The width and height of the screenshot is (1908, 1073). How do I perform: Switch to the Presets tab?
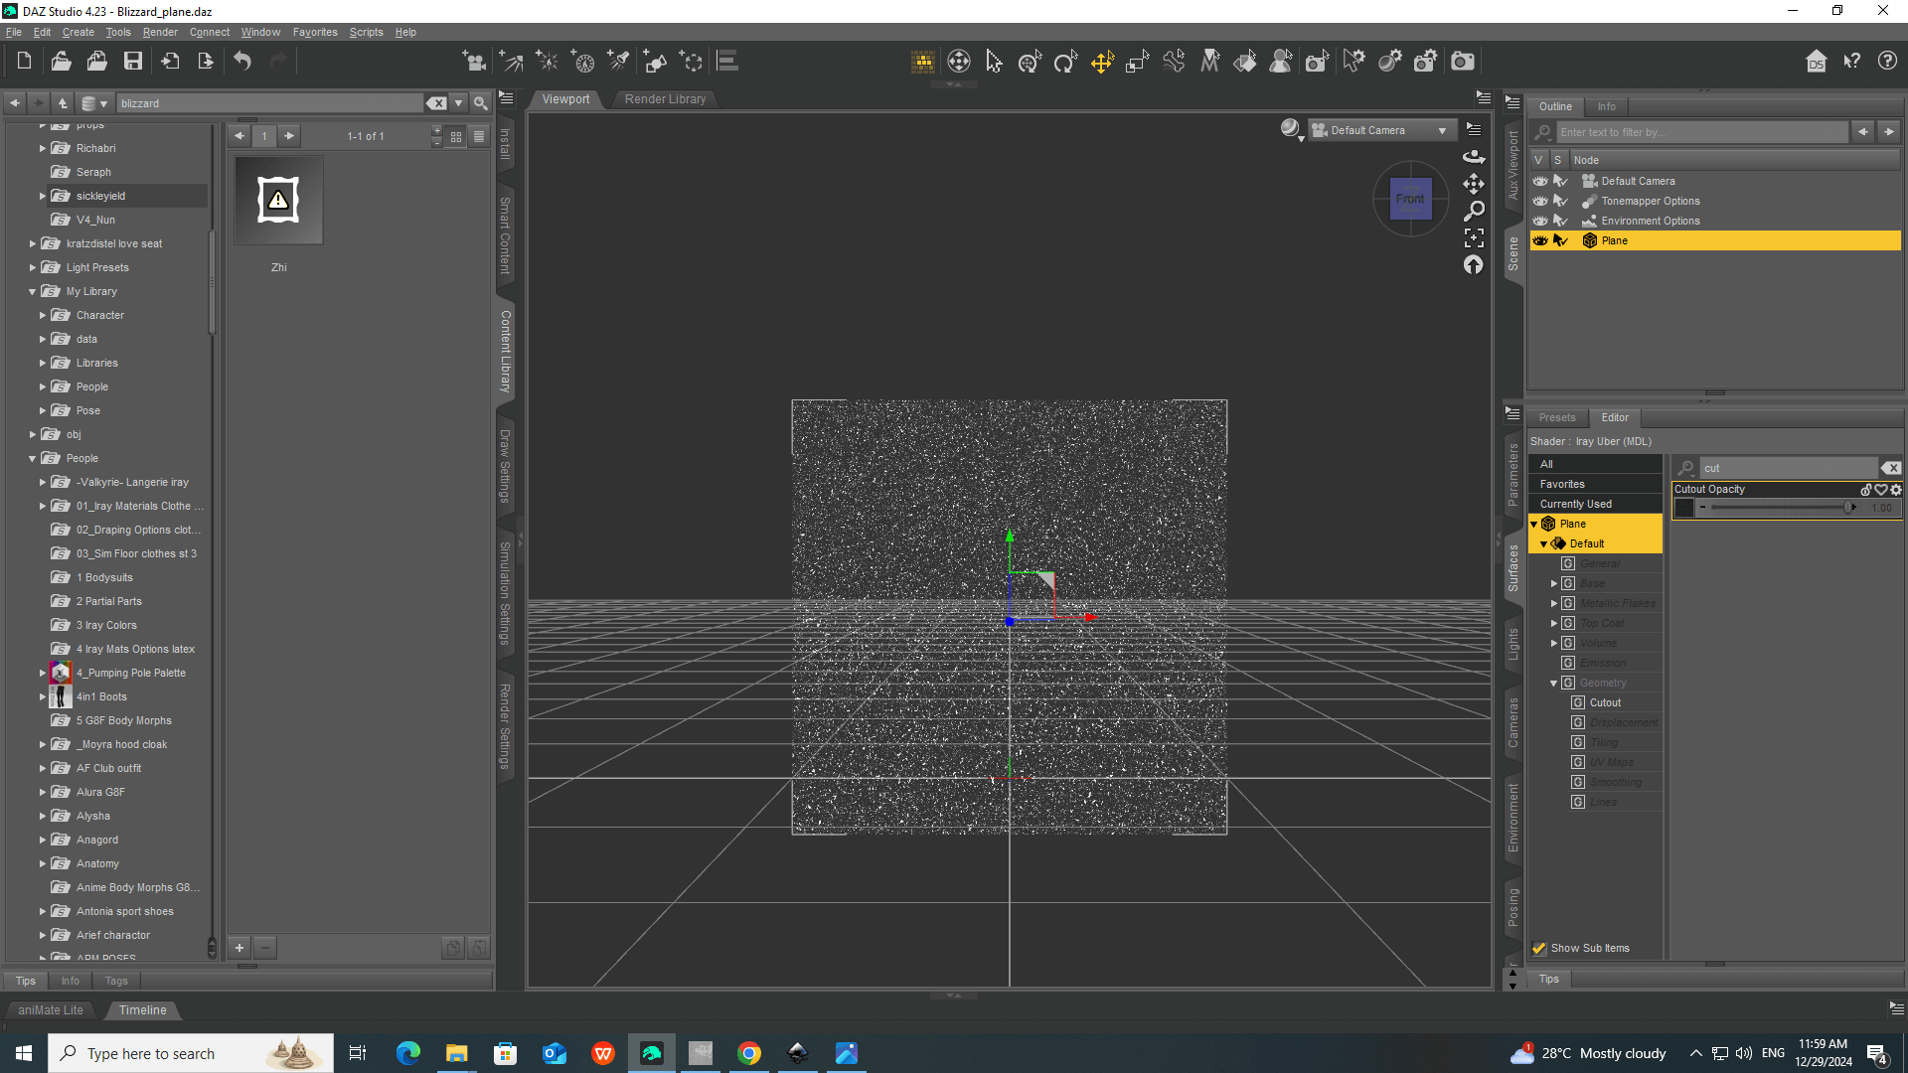point(1557,417)
